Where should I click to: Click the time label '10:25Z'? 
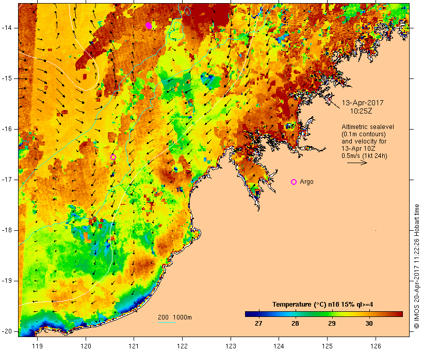point(361,111)
